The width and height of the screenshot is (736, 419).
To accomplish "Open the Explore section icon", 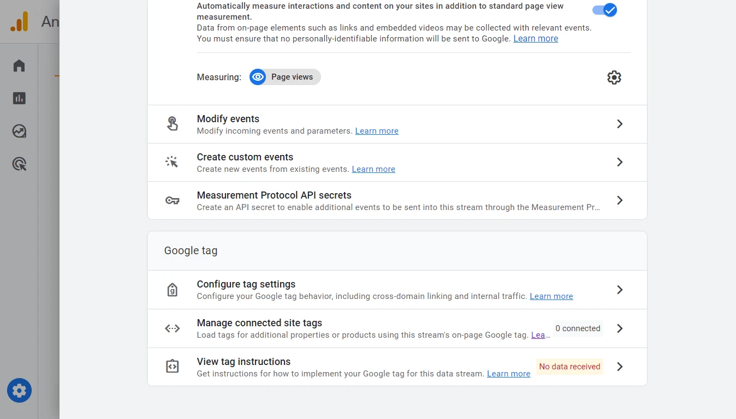I will pyautogui.click(x=19, y=131).
